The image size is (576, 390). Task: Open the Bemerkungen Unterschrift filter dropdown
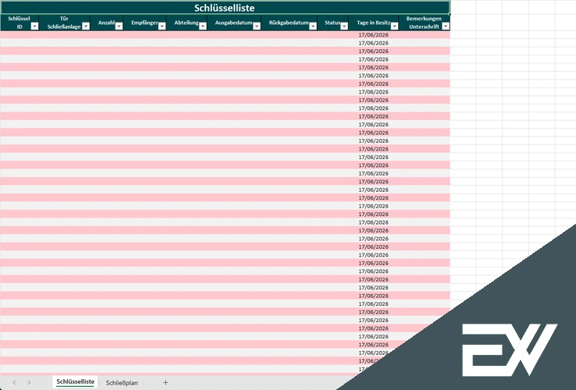[446, 26]
